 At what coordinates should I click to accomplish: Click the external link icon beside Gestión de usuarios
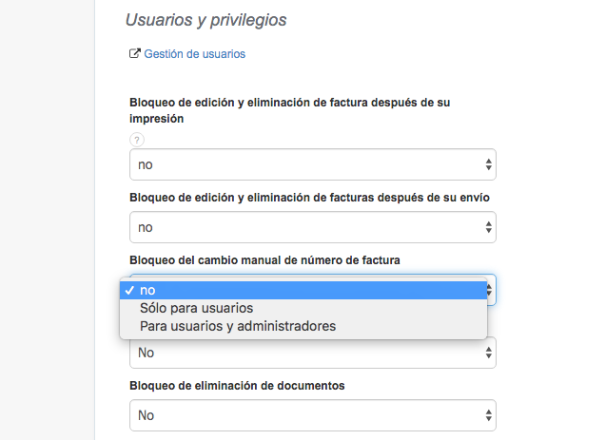[x=134, y=54]
